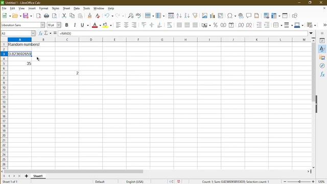This screenshot has height=184, width=327.
Task: Toggle Wrap Text button
Action: click(x=169, y=25)
